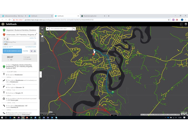Zoom in on the map with plus button
188x133 pixels.
tap(42, 28)
